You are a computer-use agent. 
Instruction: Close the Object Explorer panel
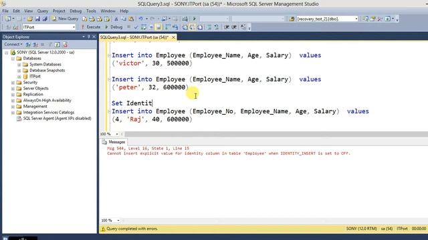(x=94, y=37)
